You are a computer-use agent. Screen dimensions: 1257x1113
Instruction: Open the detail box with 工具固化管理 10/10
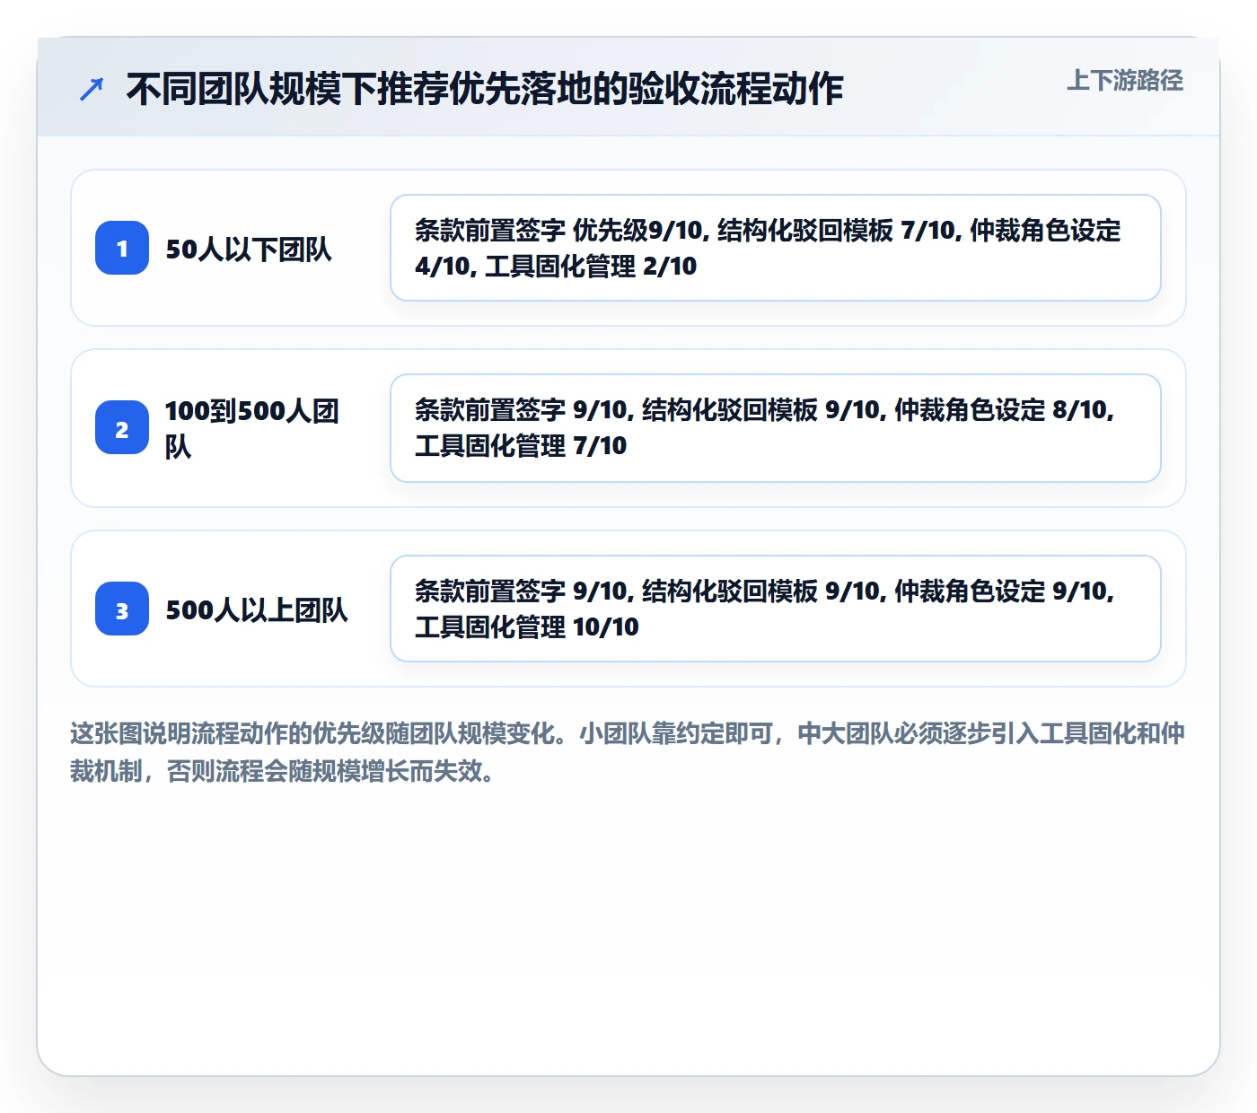click(x=776, y=609)
